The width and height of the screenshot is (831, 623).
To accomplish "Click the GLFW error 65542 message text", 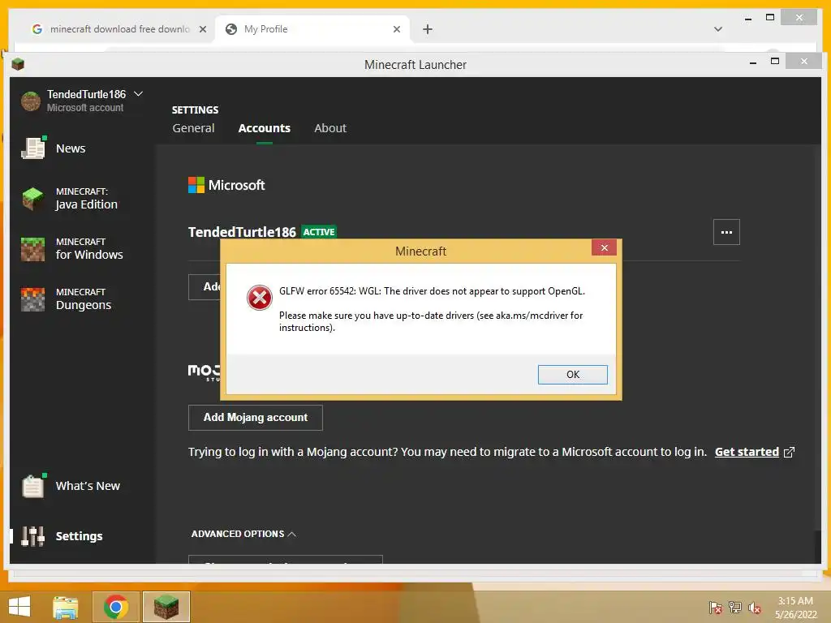I will (x=432, y=291).
